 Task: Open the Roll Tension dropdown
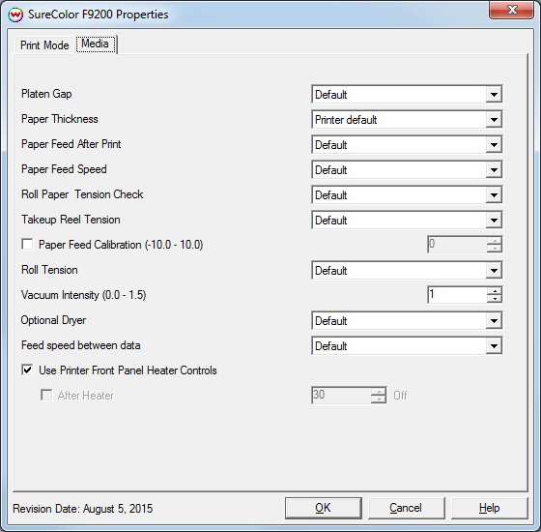click(407, 271)
